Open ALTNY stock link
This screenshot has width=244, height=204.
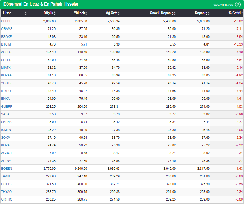6,161
